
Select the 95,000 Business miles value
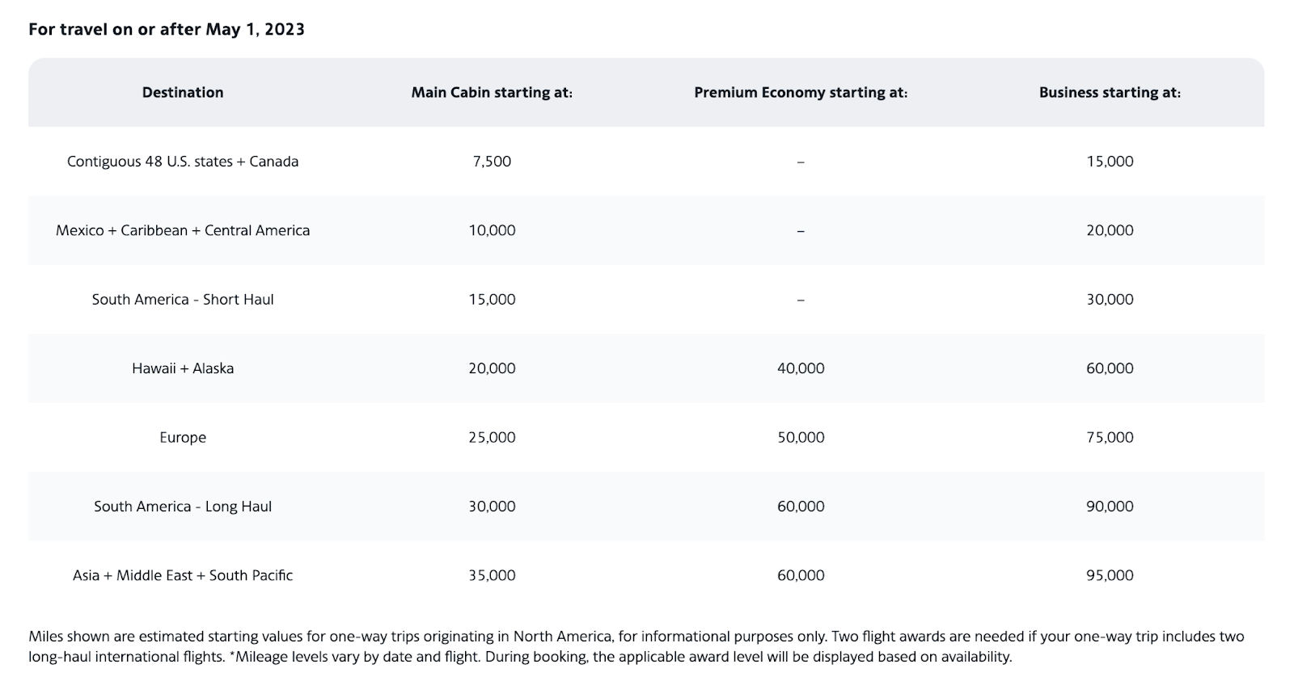(x=1110, y=576)
